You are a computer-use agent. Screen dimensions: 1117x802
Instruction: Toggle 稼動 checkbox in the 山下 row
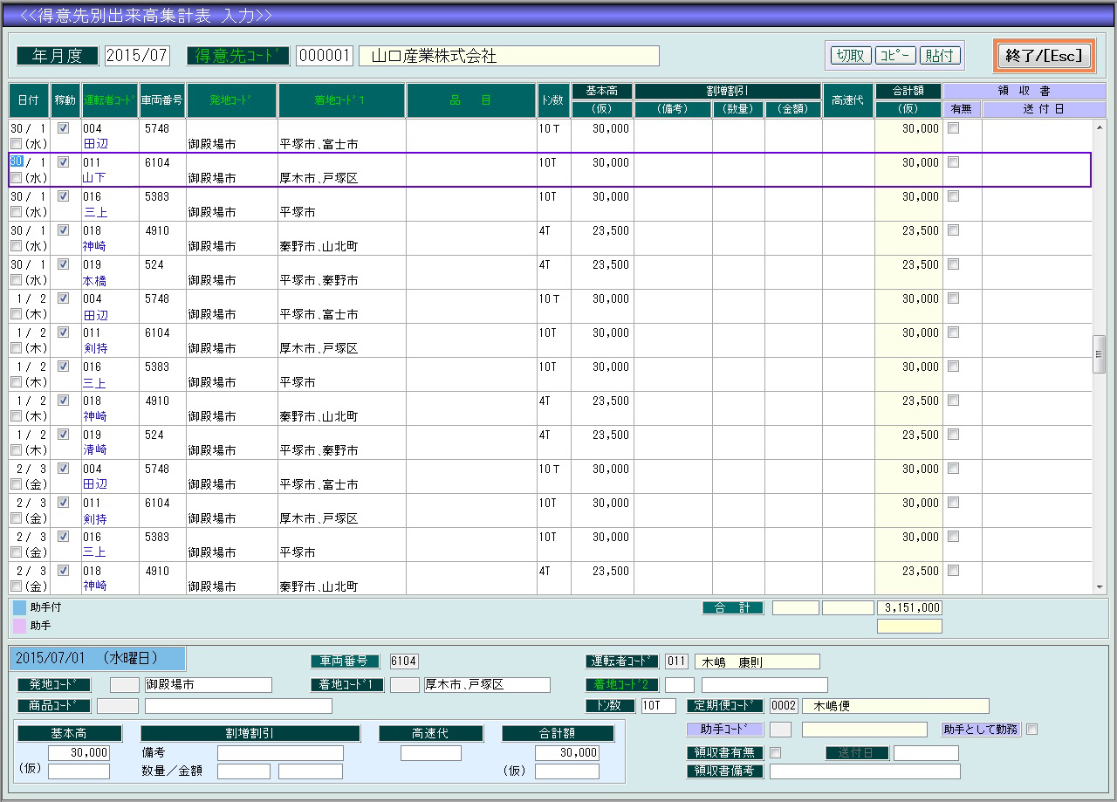click(x=63, y=161)
